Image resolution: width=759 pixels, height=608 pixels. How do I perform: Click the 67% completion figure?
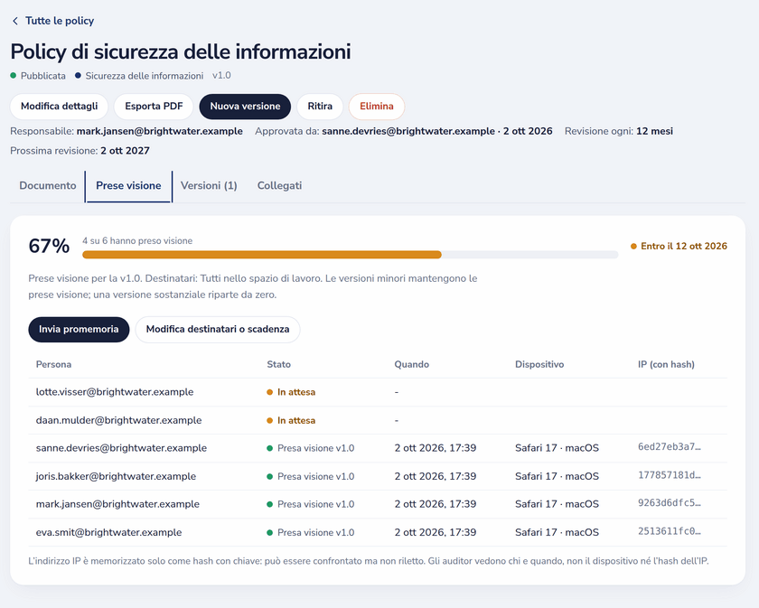[49, 246]
